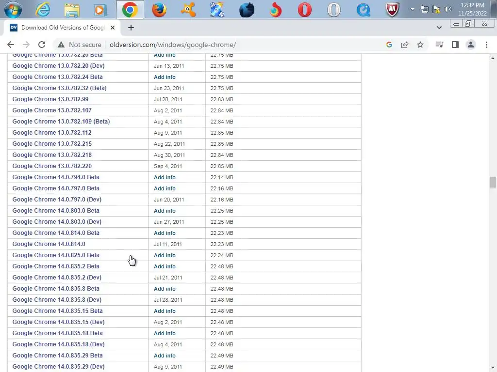Click the Not secure warning icon

click(61, 45)
